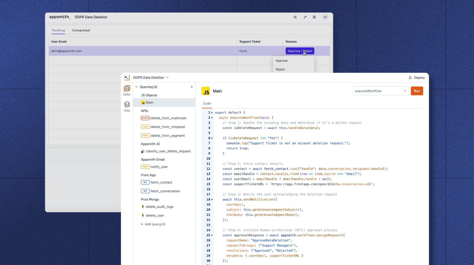Expand the GDPR Data Deletion name dropdown

coord(167,78)
